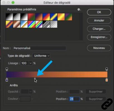The image size is (114, 111).
Task: Pick the violet-to-orange gradient preset
Action: click(39, 17)
